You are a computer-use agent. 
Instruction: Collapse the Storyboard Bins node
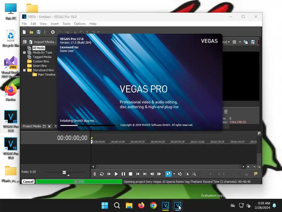point(24,70)
